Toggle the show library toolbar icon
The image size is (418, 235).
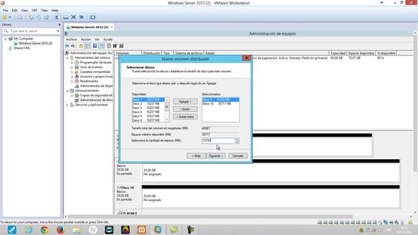click(58, 18)
